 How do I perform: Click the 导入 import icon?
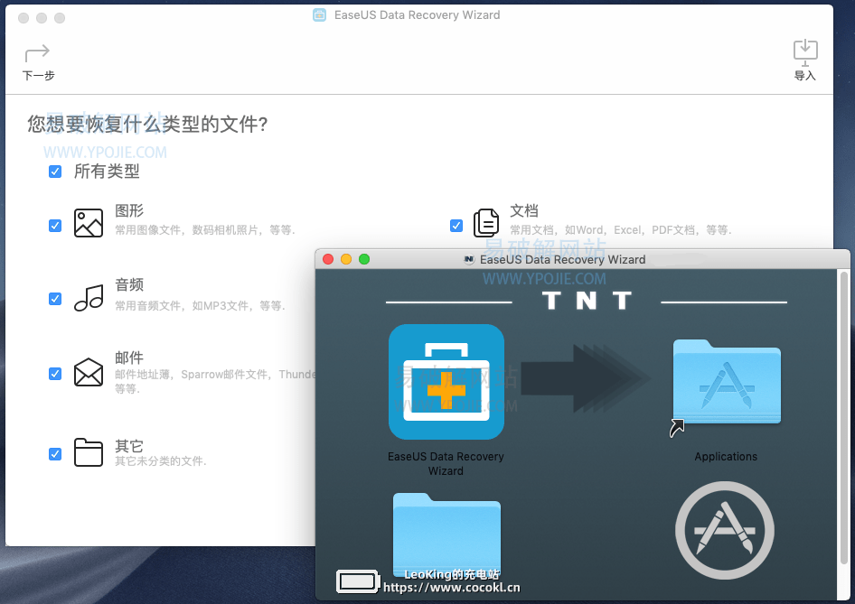804,52
